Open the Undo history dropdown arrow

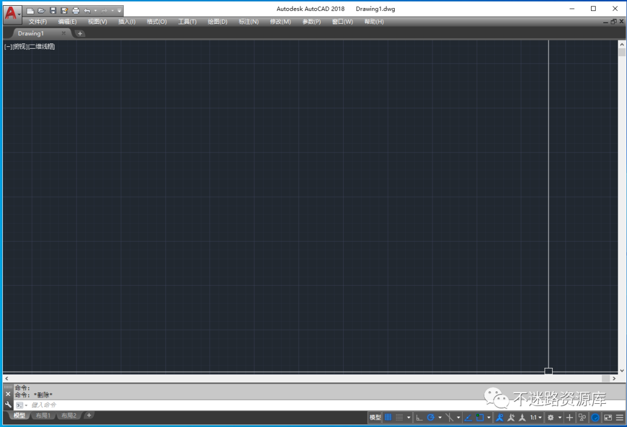pos(95,11)
